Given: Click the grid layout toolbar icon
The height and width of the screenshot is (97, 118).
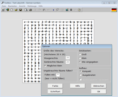Looking at the screenshot, I should (62, 10).
